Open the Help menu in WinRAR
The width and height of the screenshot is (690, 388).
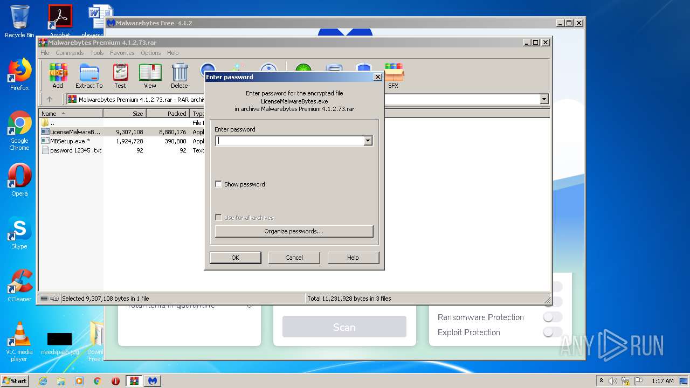(172, 53)
